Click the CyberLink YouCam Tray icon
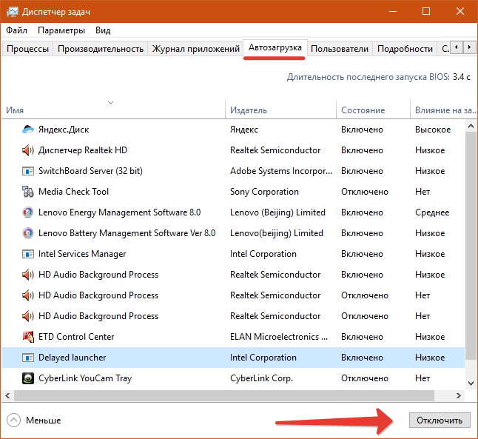The image size is (478, 439). tap(28, 378)
